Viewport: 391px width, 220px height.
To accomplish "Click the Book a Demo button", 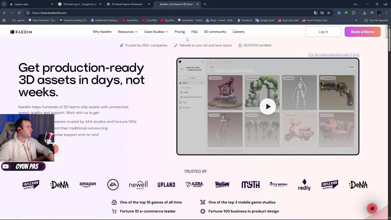I will click(x=363, y=32).
